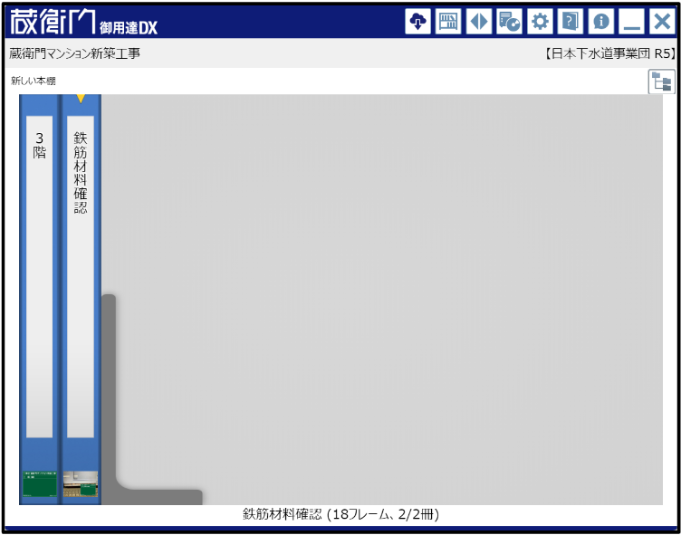Click the 日本下水道事業団 R5 standard label
This screenshot has width=681, height=535.
pyautogui.click(x=609, y=53)
